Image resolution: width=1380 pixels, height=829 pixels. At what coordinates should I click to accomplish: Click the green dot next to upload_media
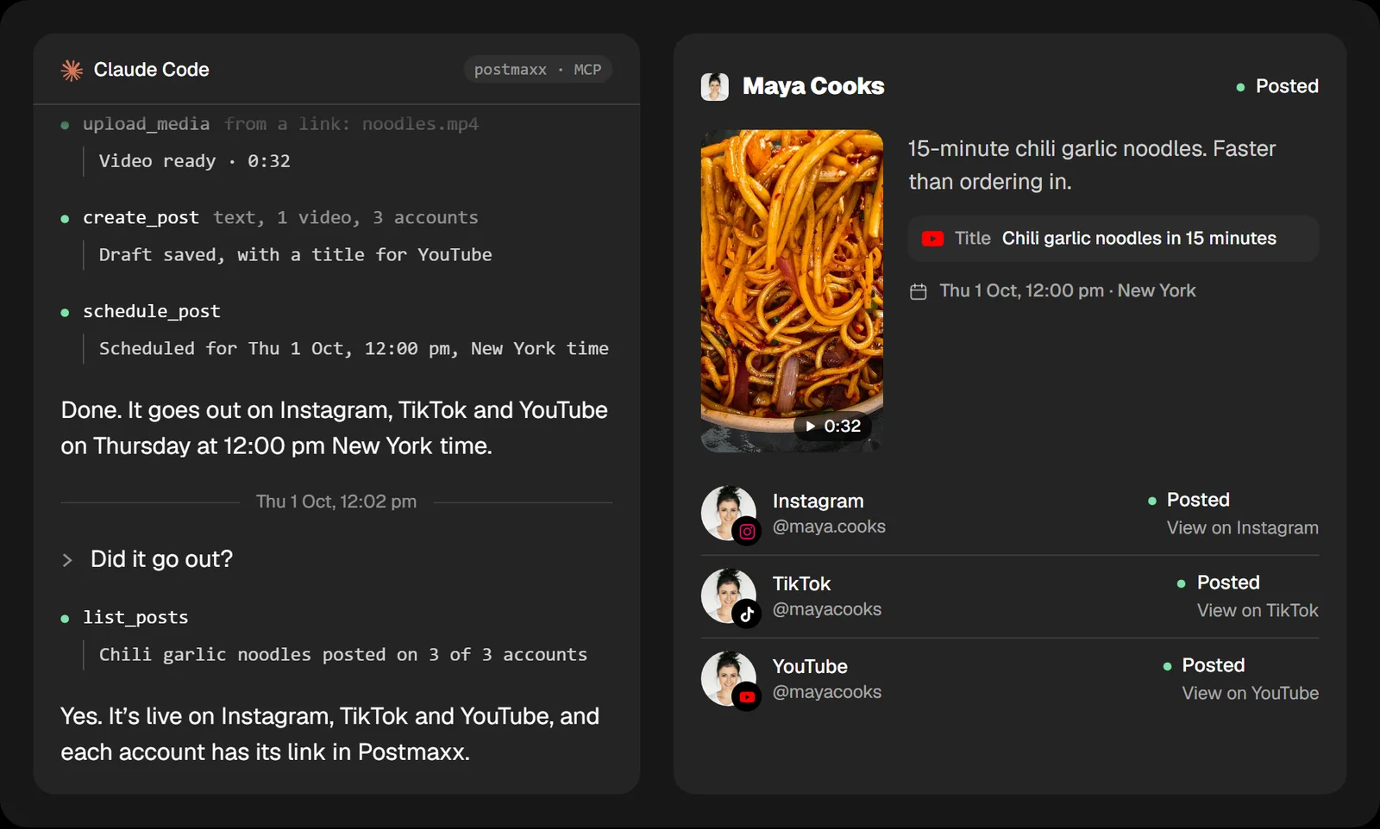(65, 125)
